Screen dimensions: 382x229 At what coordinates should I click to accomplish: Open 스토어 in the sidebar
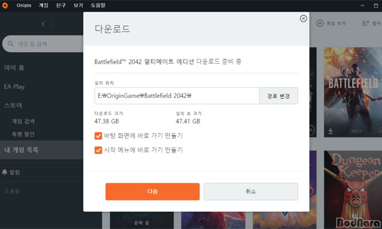(x=13, y=106)
